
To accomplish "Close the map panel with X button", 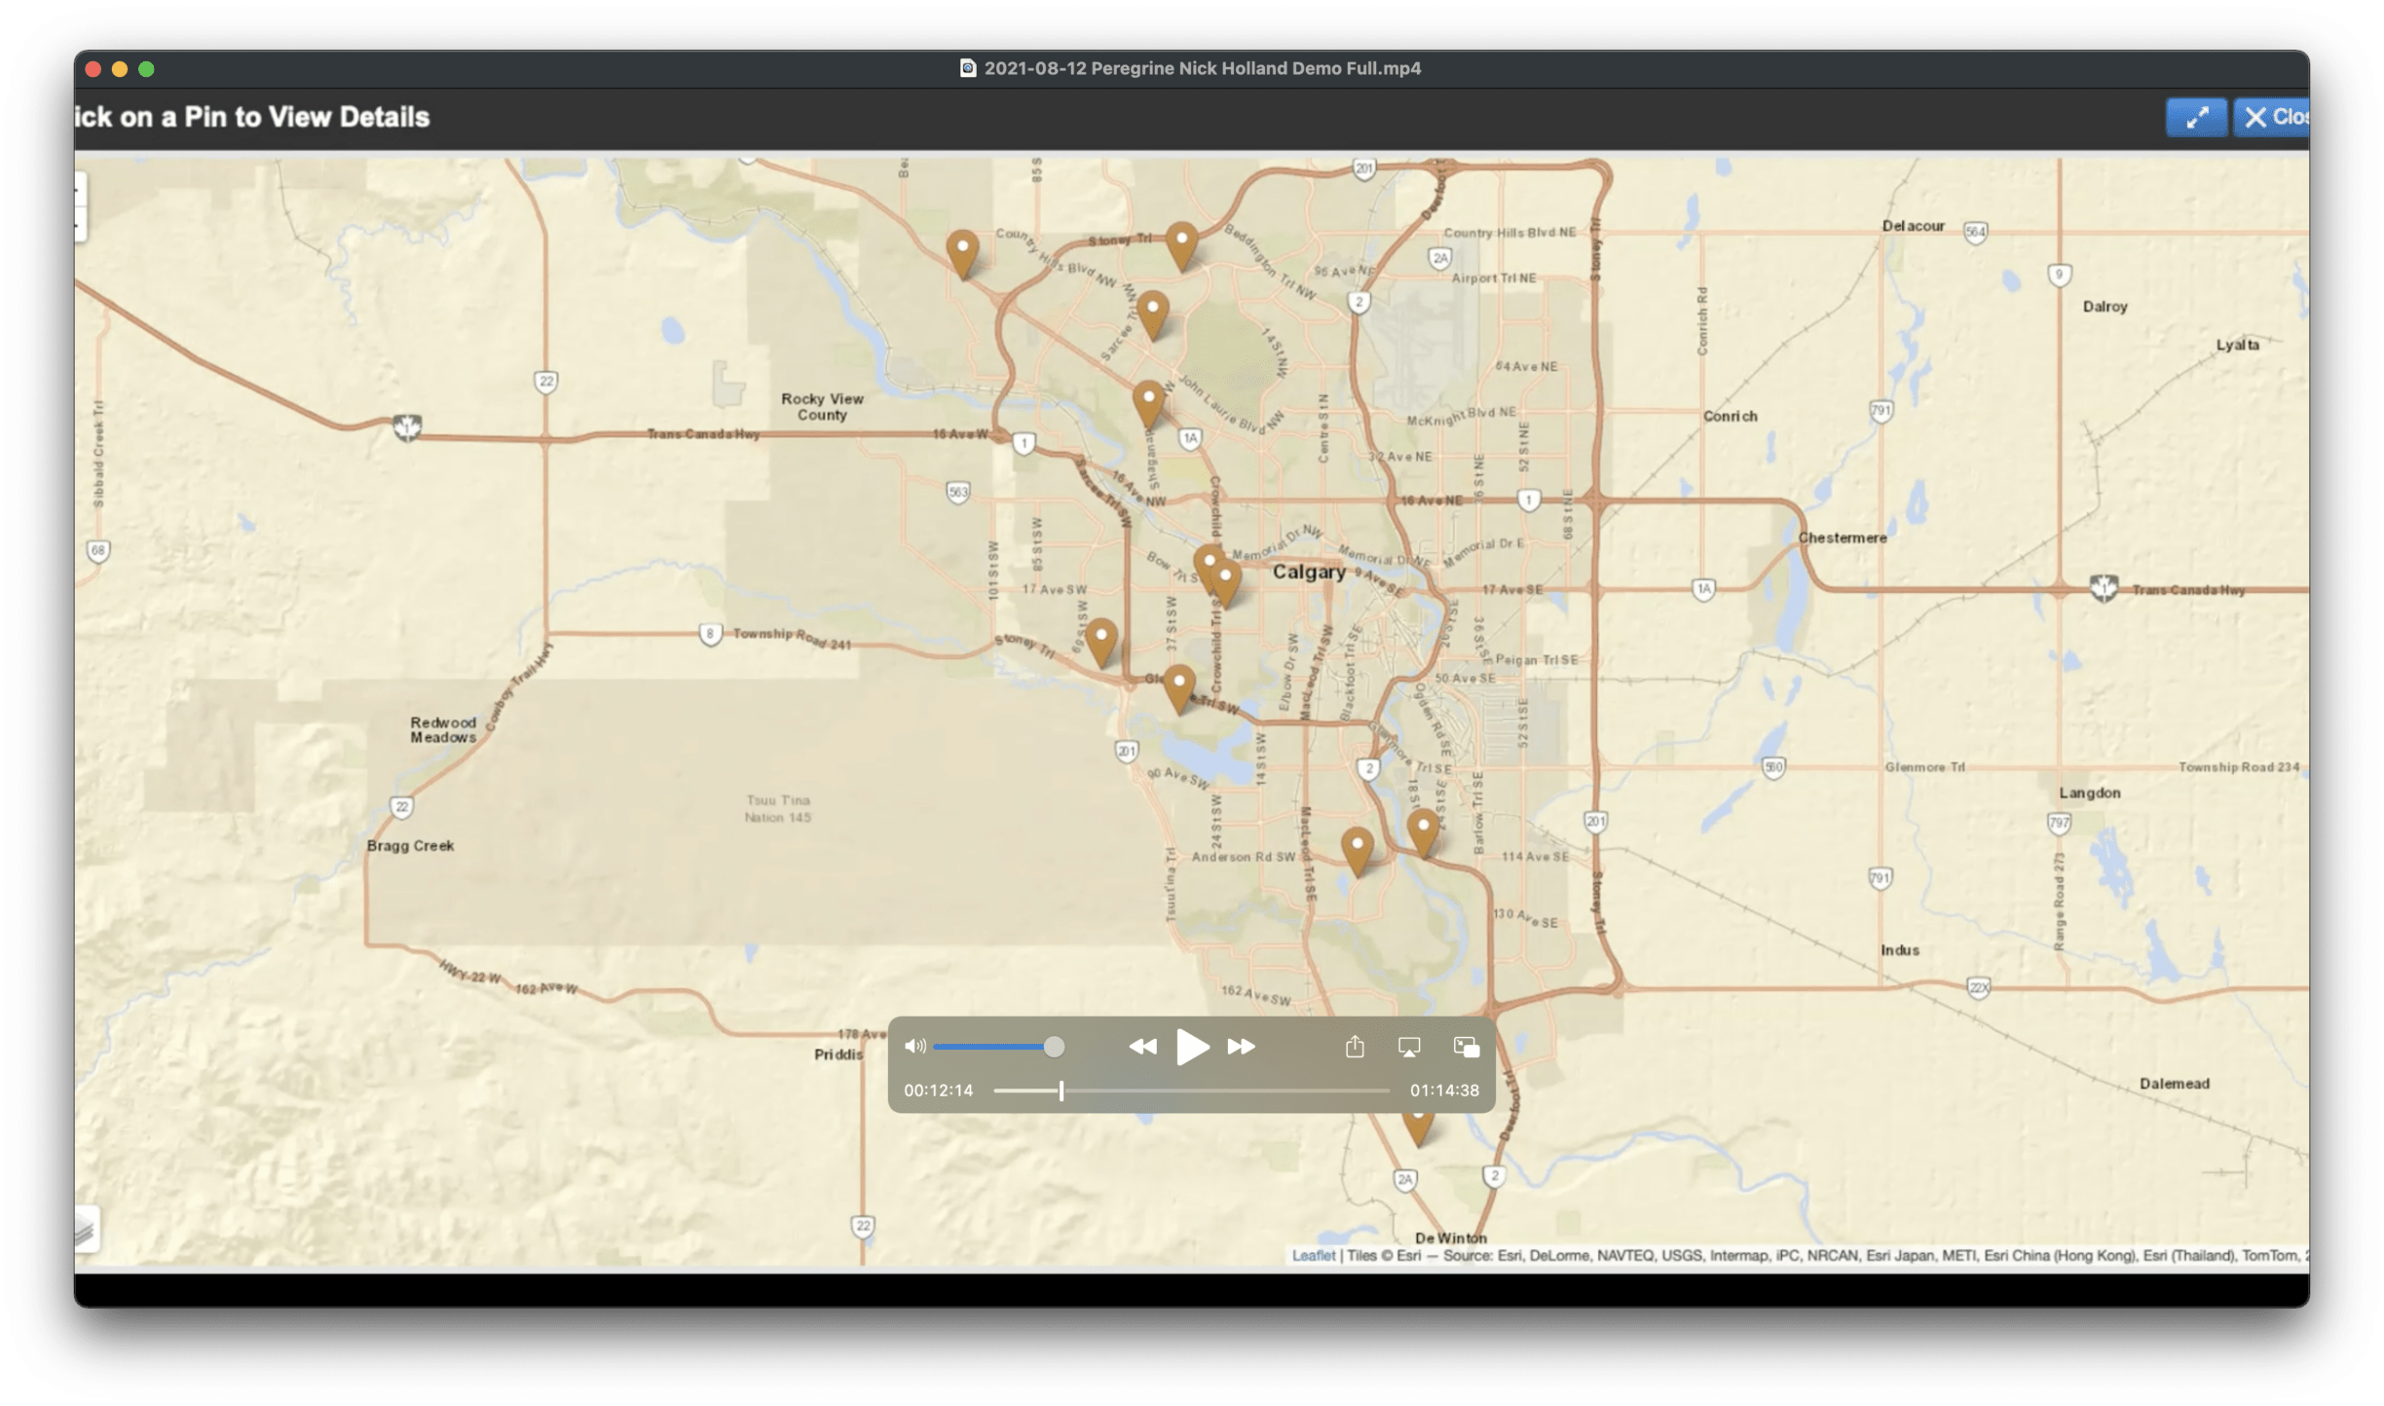I will pyautogui.click(x=2273, y=118).
